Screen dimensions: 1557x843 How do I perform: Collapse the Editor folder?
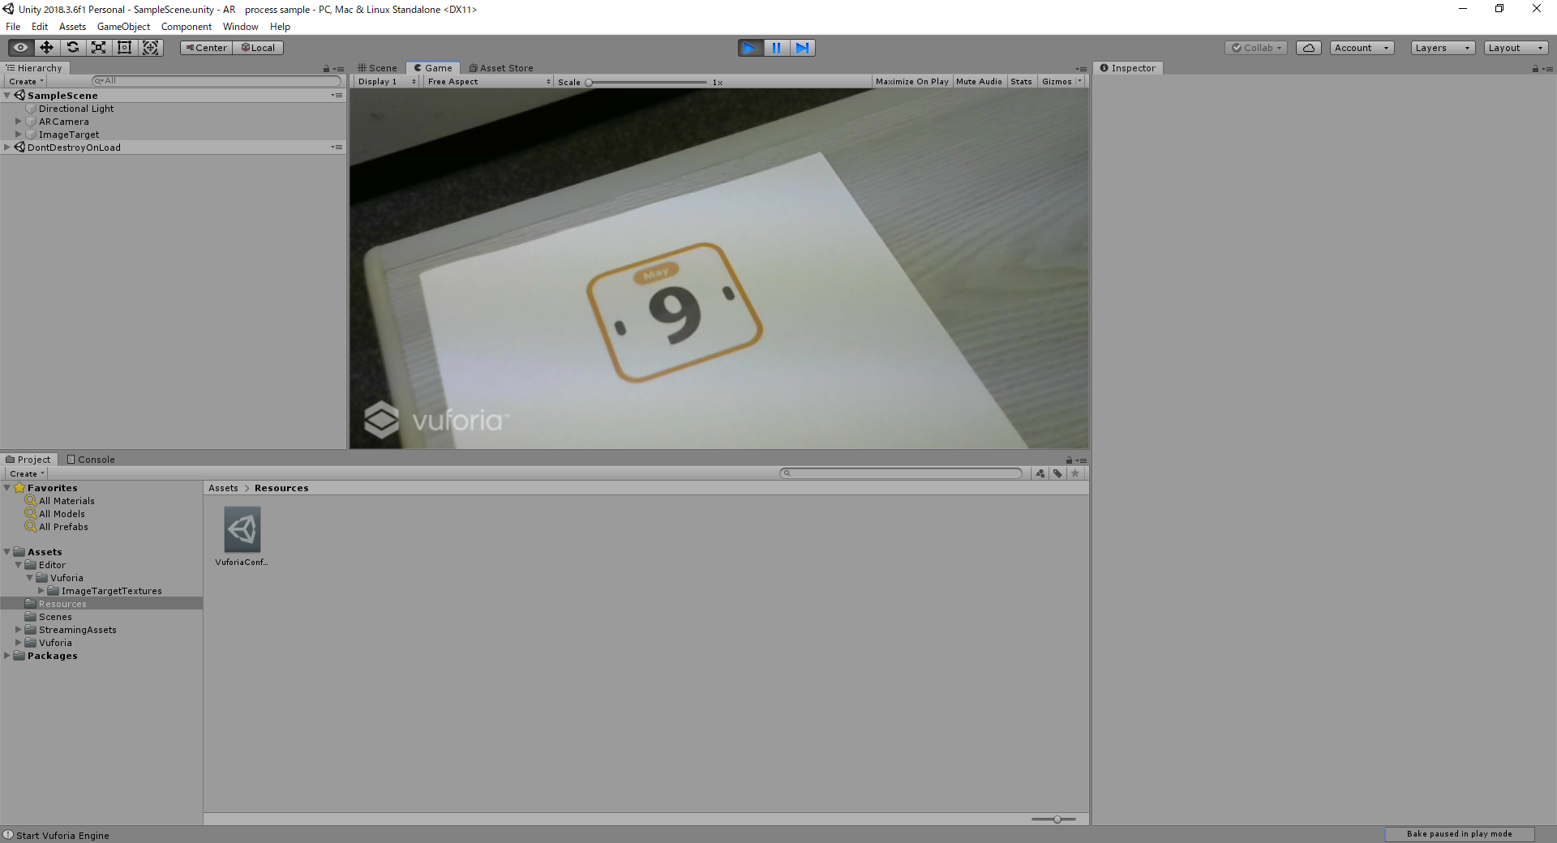pyautogui.click(x=18, y=565)
